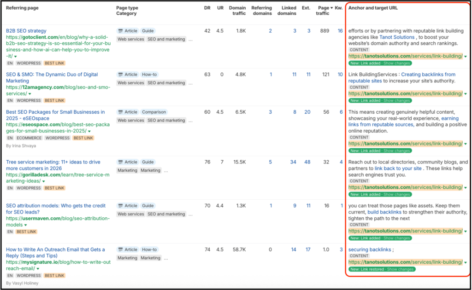
Task: Sort by the Page traffic column header
Action: pos(324,11)
